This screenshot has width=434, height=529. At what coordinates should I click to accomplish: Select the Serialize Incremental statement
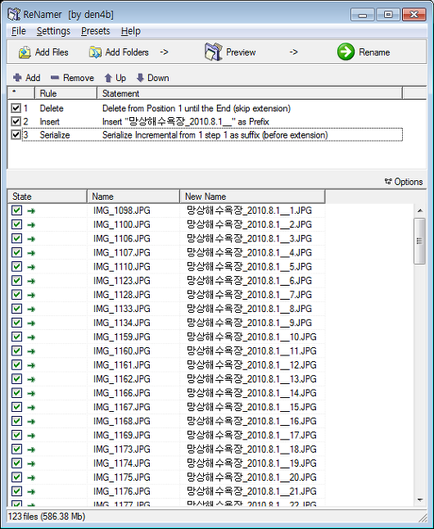coord(215,135)
